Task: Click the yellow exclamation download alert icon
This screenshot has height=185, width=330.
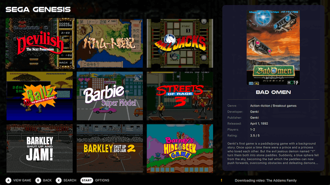Action: pos(221,180)
